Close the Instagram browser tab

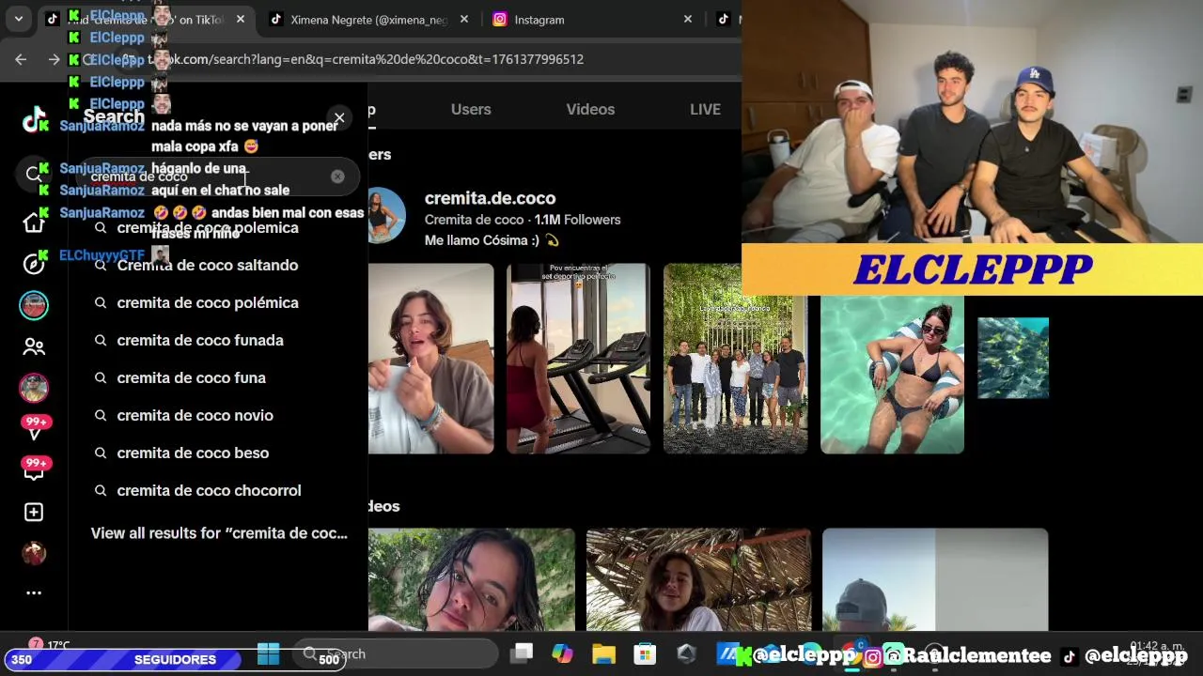tap(688, 19)
